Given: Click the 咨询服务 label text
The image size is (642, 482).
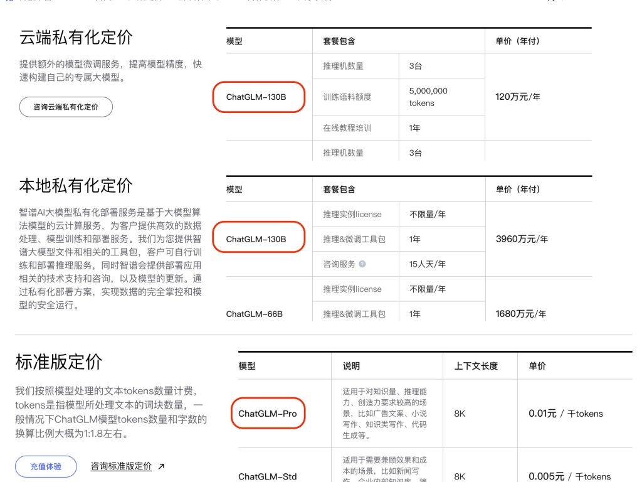Looking at the screenshot, I should 339,264.
